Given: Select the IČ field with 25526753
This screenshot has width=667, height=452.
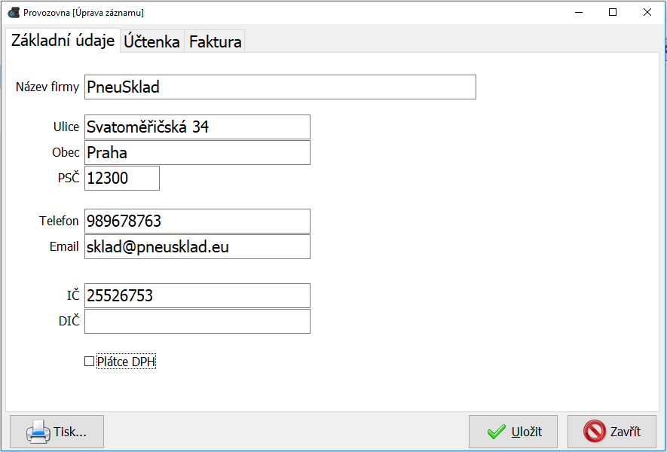Looking at the screenshot, I should 197,295.
